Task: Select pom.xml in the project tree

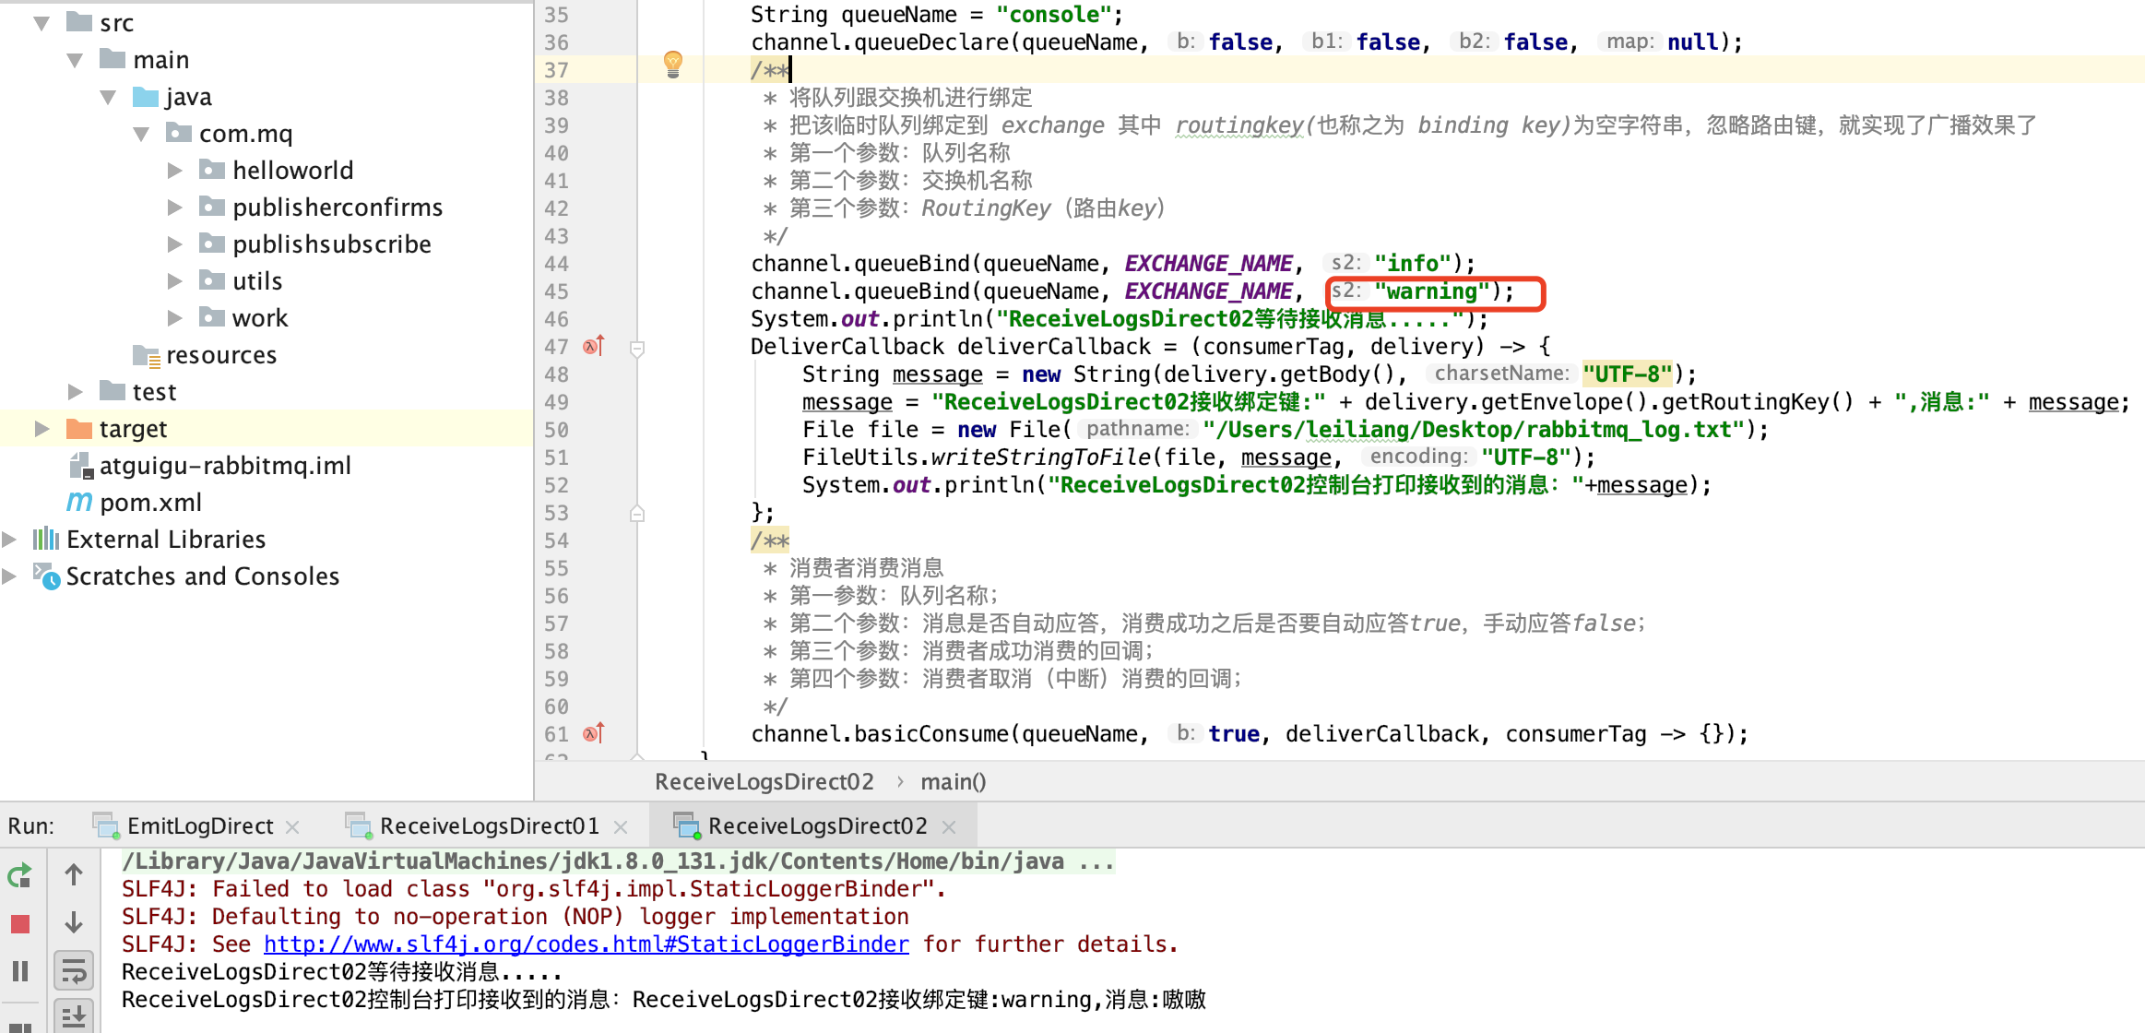Action: click(150, 503)
